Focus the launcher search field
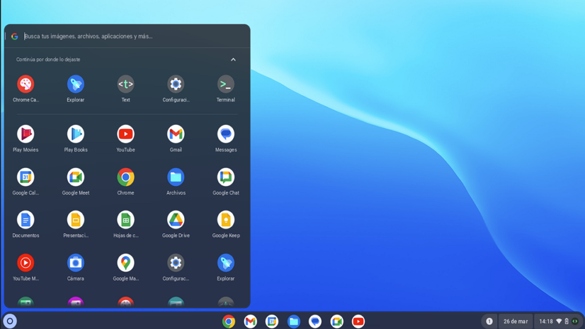This screenshot has width=585, height=329. pyautogui.click(x=127, y=36)
